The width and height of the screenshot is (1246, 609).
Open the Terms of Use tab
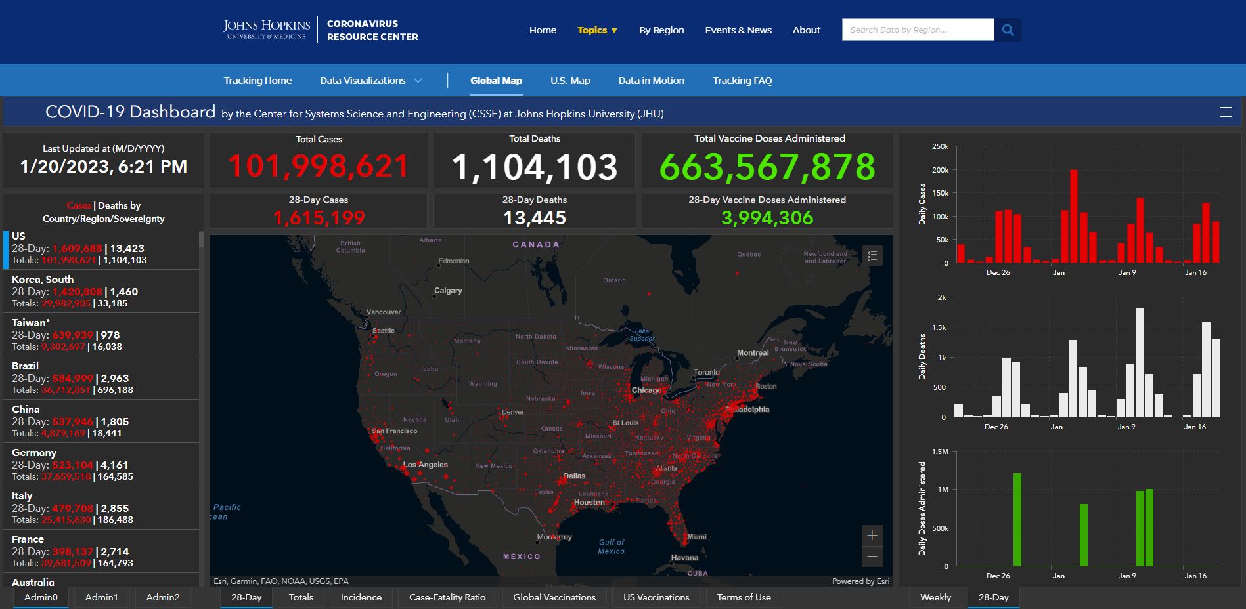[x=744, y=598]
